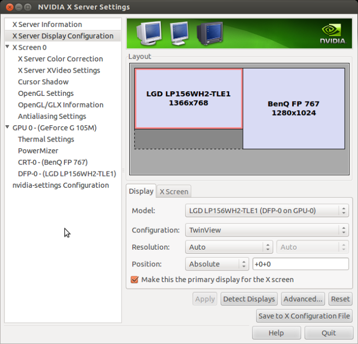Click the Detect Displays button
This screenshot has height=344, width=358.
pyautogui.click(x=249, y=299)
